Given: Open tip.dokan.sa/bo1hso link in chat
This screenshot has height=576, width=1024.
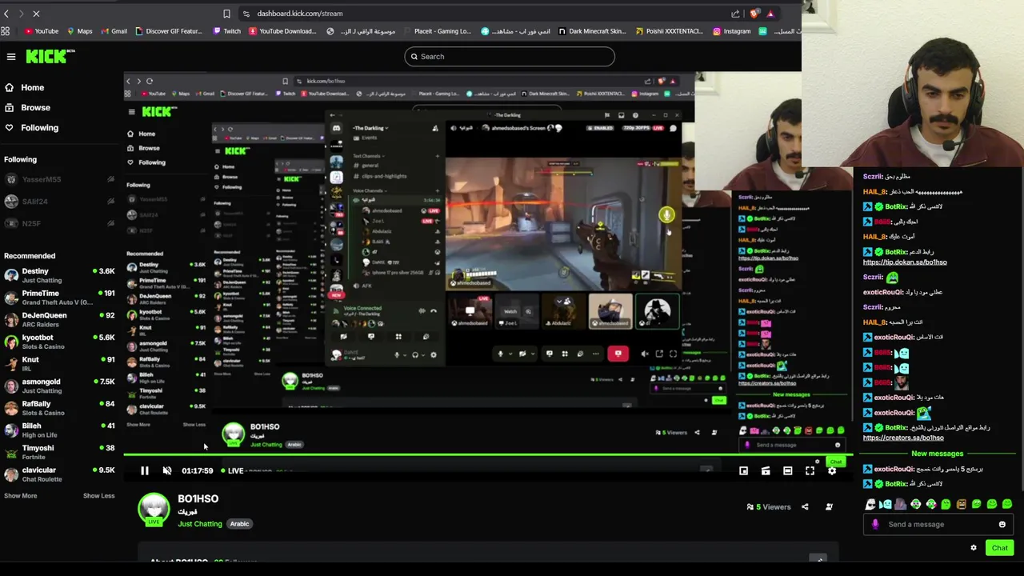Looking at the screenshot, I should (905, 262).
